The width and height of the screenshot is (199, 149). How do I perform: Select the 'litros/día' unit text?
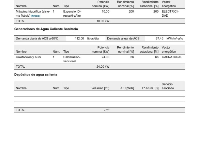(x=93, y=38)
